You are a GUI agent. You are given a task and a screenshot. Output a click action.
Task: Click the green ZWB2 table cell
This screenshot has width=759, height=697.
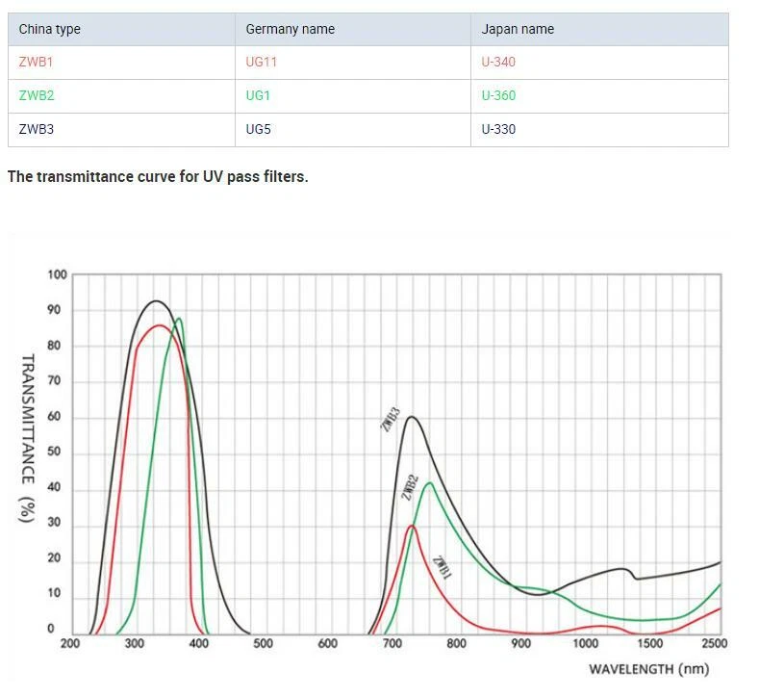(x=37, y=96)
